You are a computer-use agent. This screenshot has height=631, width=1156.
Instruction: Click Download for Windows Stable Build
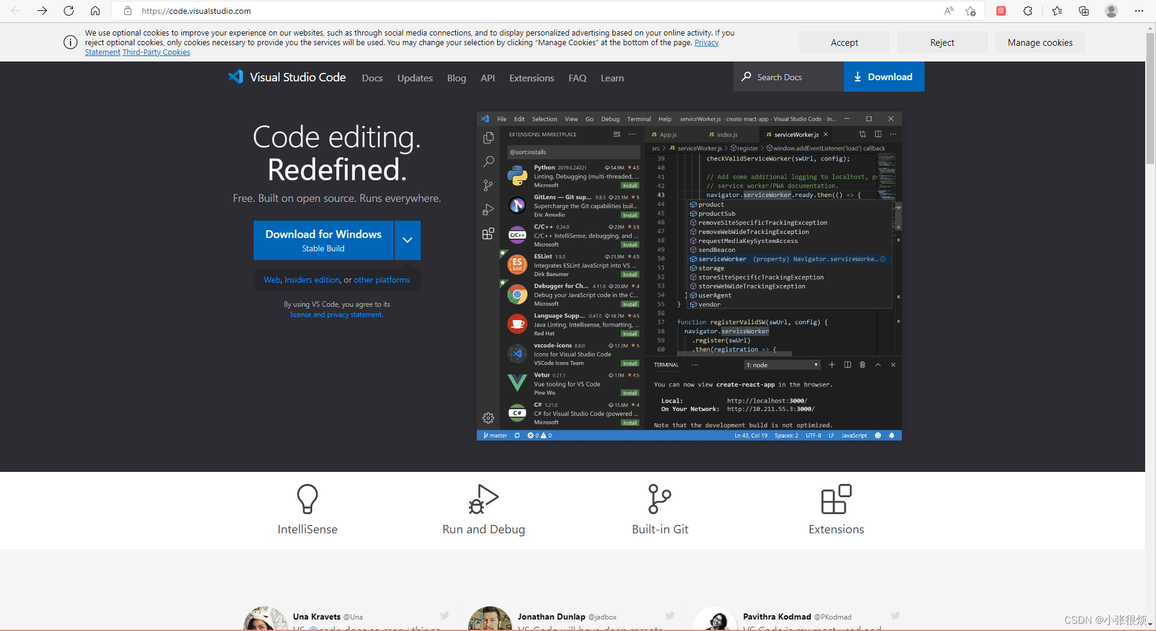[324, 240]
